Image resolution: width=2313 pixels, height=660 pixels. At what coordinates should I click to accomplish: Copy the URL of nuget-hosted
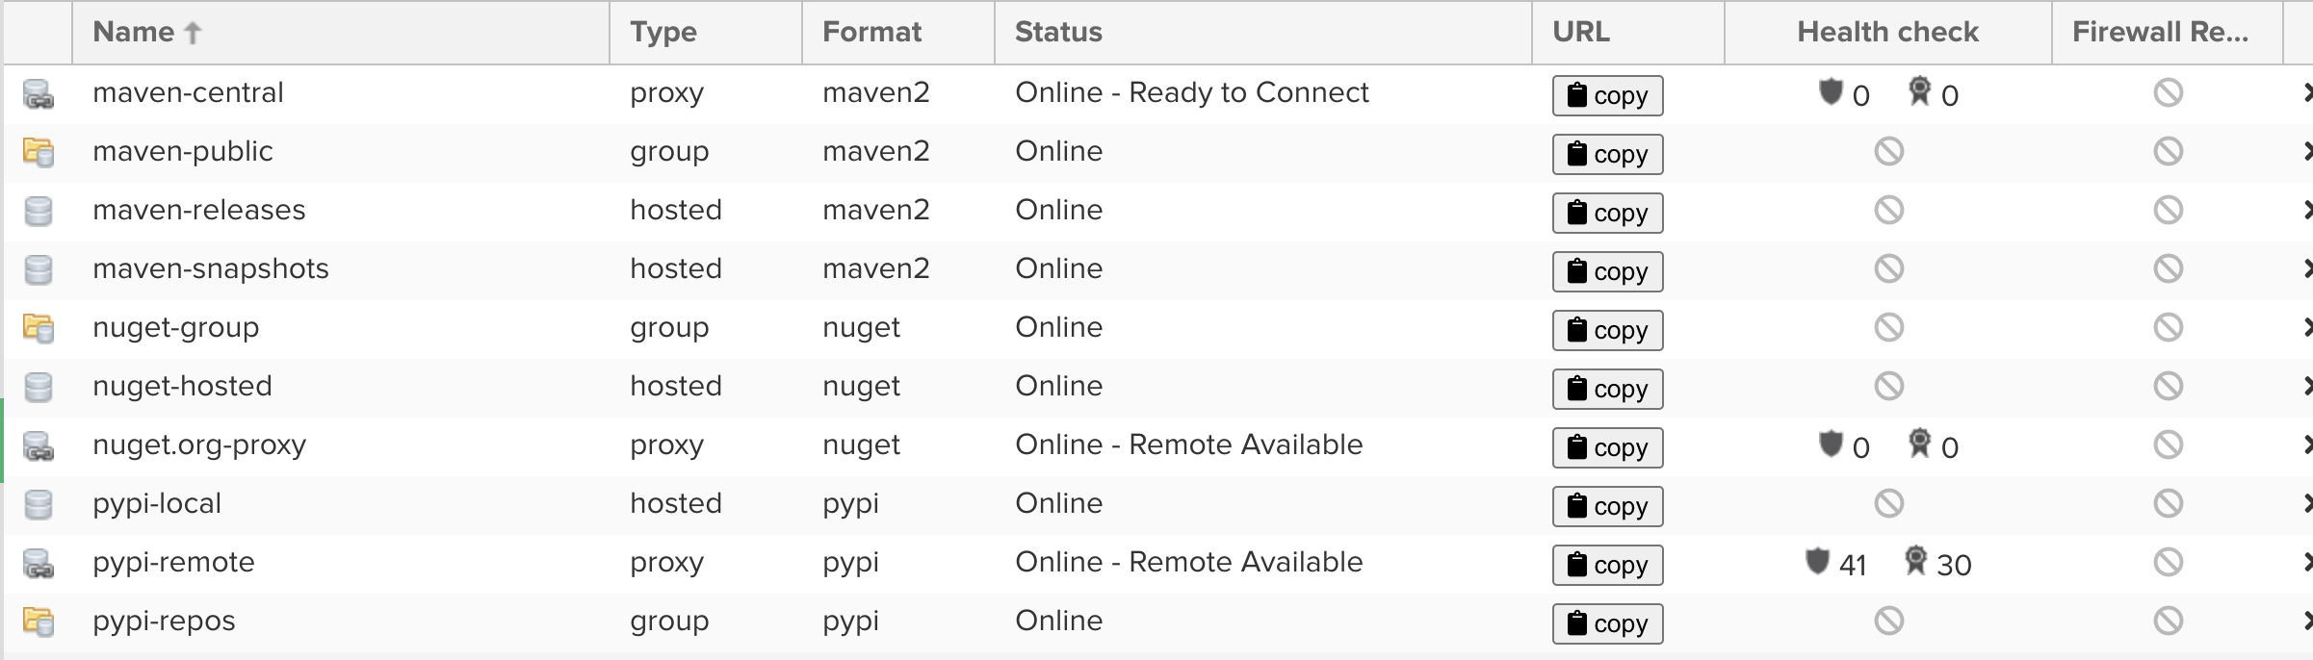click(1607, 389)
